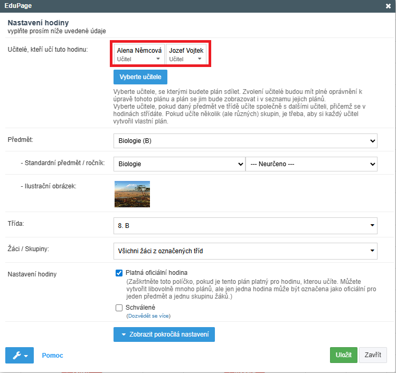Click the Vyberte učitele button
Image resolution: width=396 pixels, height=373 pixels.
click(x=140, y=76)
